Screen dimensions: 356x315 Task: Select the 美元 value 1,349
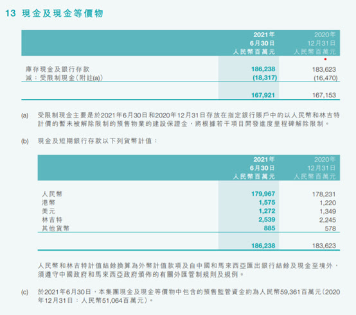pos(328,212)
